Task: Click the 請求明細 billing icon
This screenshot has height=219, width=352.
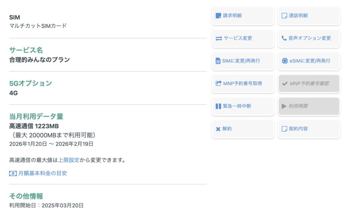Action: click(x=218, y=16)
